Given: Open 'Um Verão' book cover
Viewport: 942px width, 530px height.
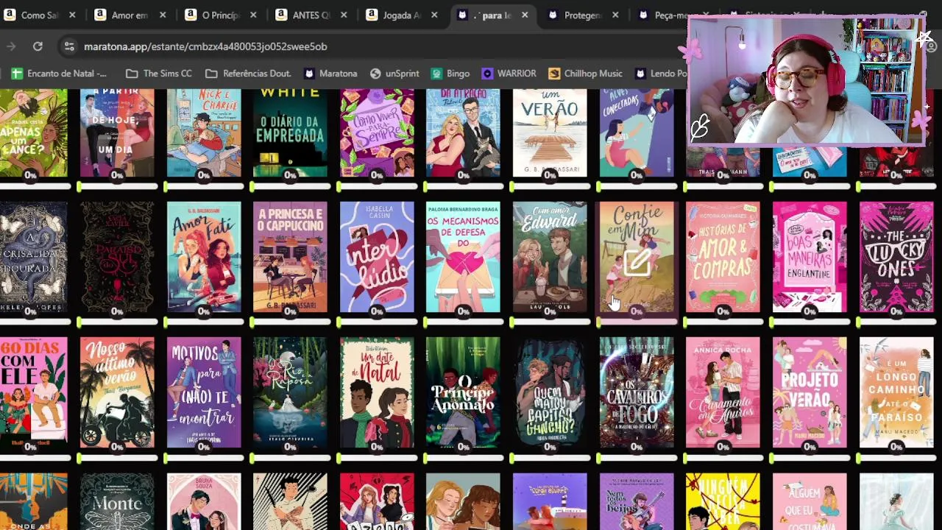Looking at the screenshot, I should [x=550, y=132].
